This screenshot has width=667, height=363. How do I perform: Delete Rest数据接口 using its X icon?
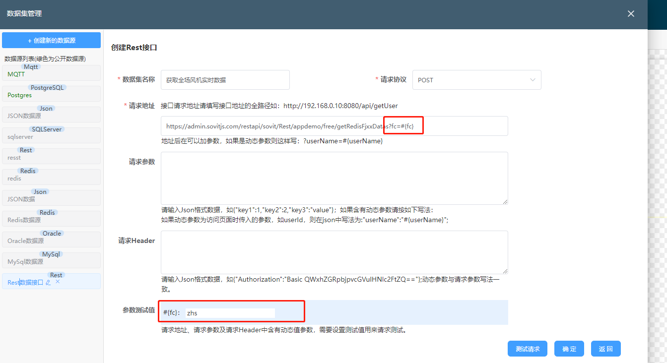coord(58,282)
